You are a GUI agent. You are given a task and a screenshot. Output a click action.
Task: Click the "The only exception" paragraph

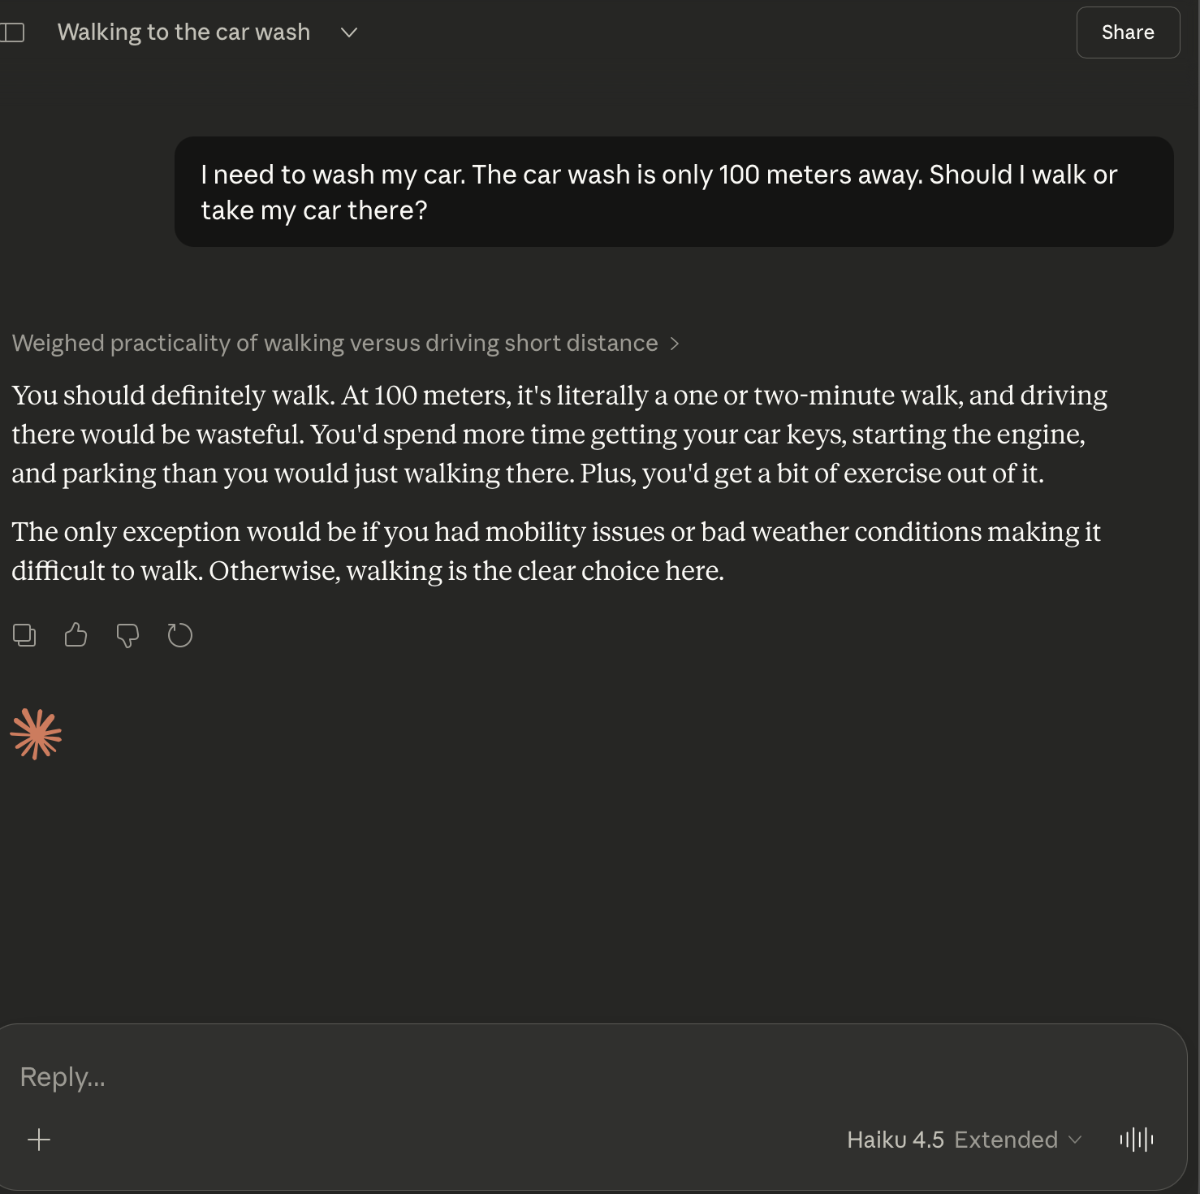click(555, 552)
